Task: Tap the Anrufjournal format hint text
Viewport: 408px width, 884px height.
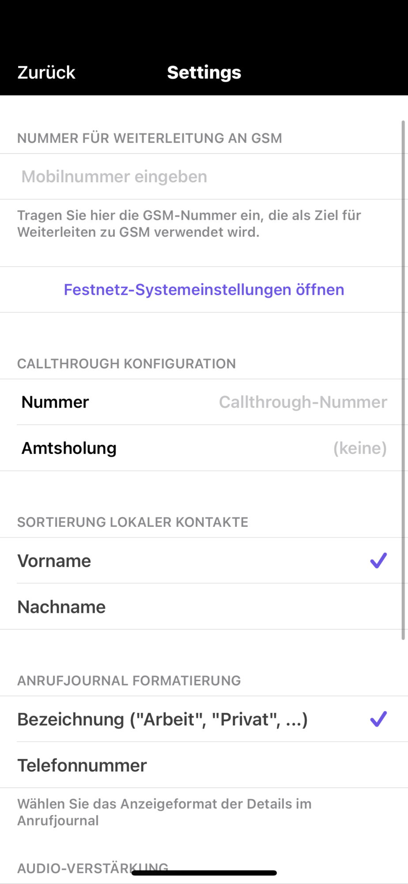Action: (x=164, y=812)
